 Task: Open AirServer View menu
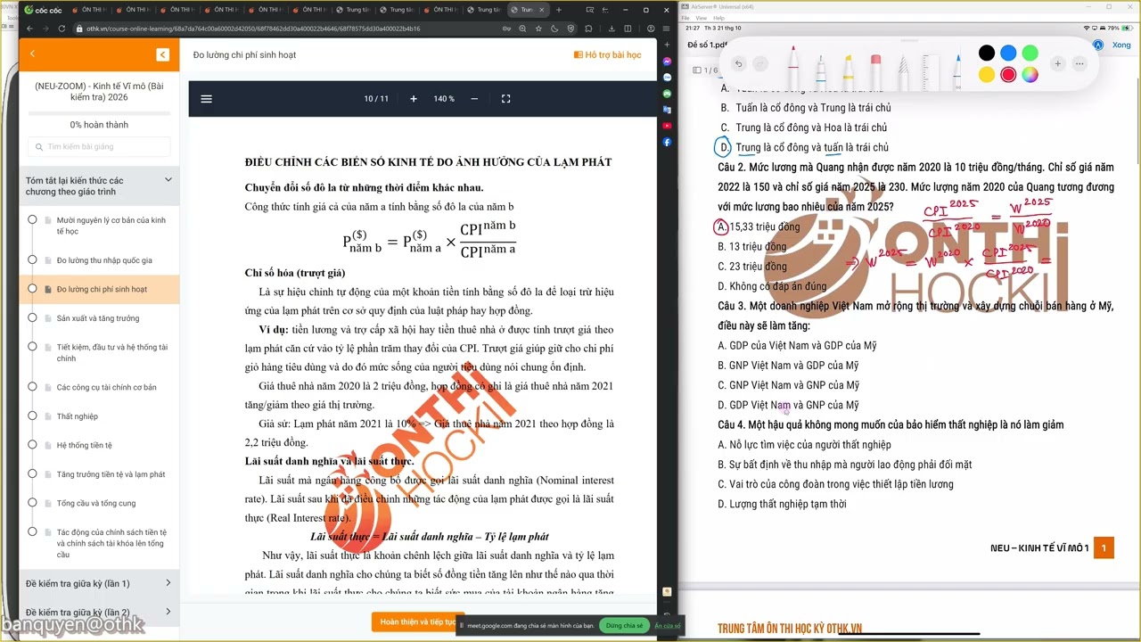[702, 18]
